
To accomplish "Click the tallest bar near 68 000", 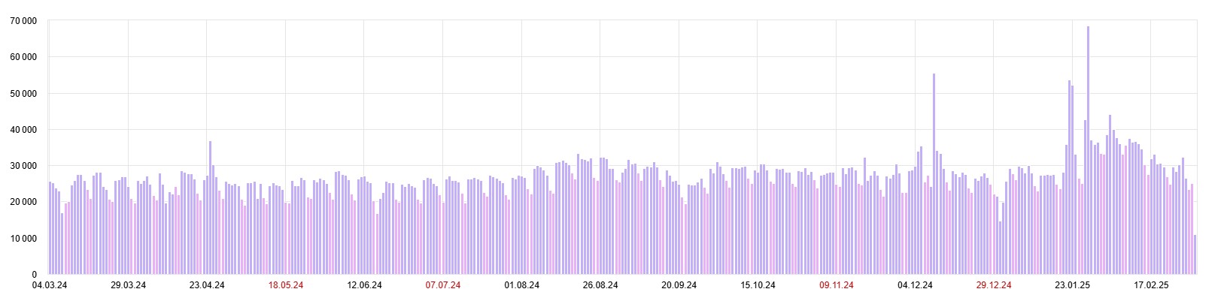I will pyautogui.click(x=1088, y=150).
